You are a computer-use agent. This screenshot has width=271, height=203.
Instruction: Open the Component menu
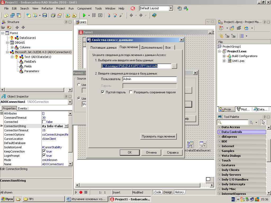click(84, 8)
